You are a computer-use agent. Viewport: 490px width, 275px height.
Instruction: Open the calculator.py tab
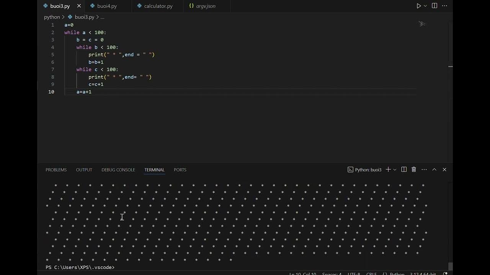point(158,6)
